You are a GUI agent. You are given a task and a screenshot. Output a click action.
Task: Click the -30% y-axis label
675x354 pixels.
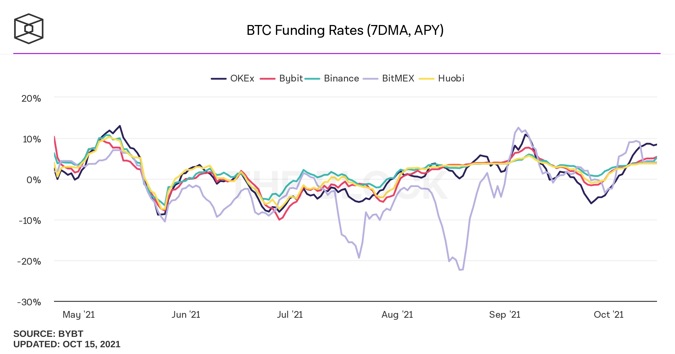coord(29,302)
